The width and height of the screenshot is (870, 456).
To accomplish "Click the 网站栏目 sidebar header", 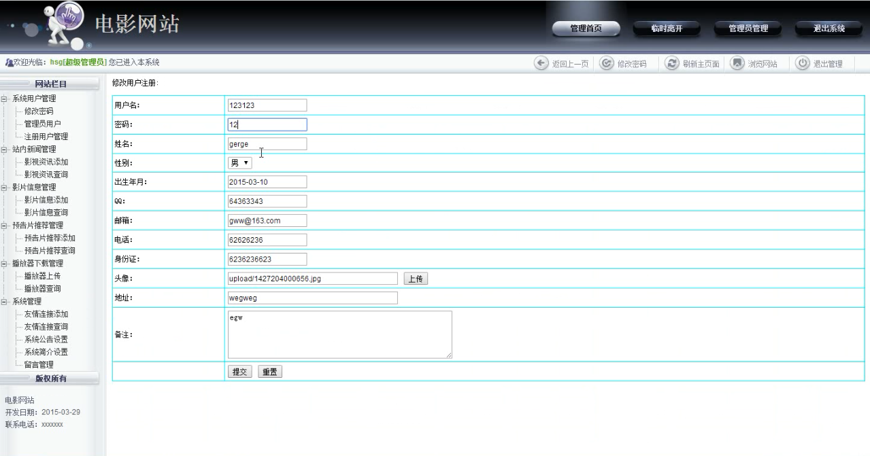I will click(x=51, y=84).
